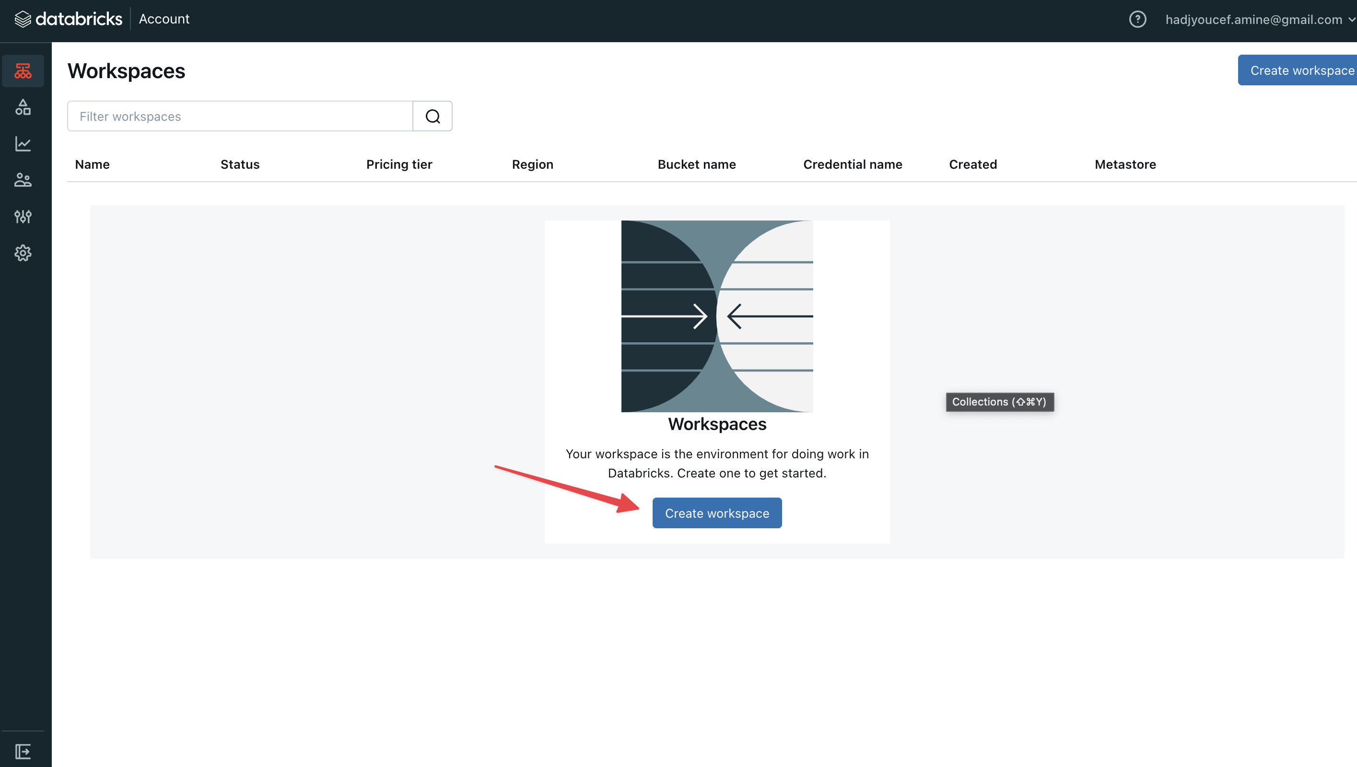Click the workspaces illustration image

[717, 316]
